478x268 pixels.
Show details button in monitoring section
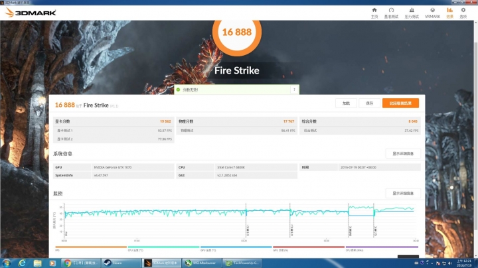(403, 193)
